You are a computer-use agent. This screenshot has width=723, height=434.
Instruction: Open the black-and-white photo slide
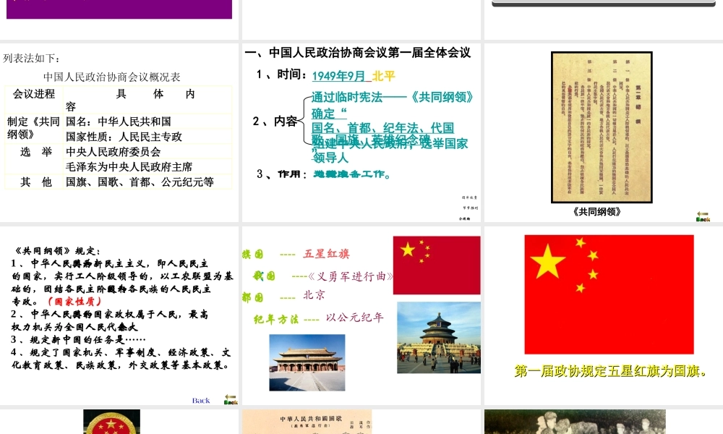point(575,422)
